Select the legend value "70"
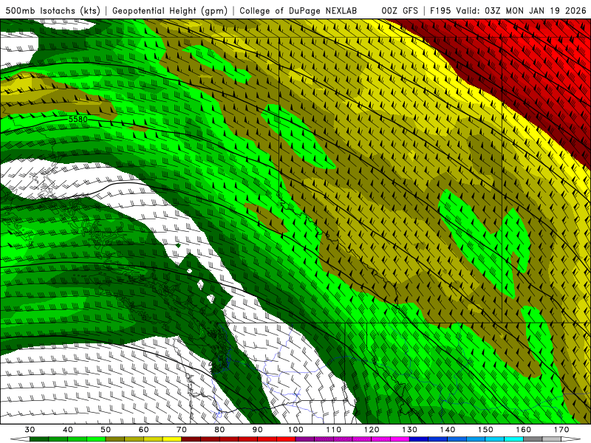Screen dimensions: 591x443 point(182,430)
